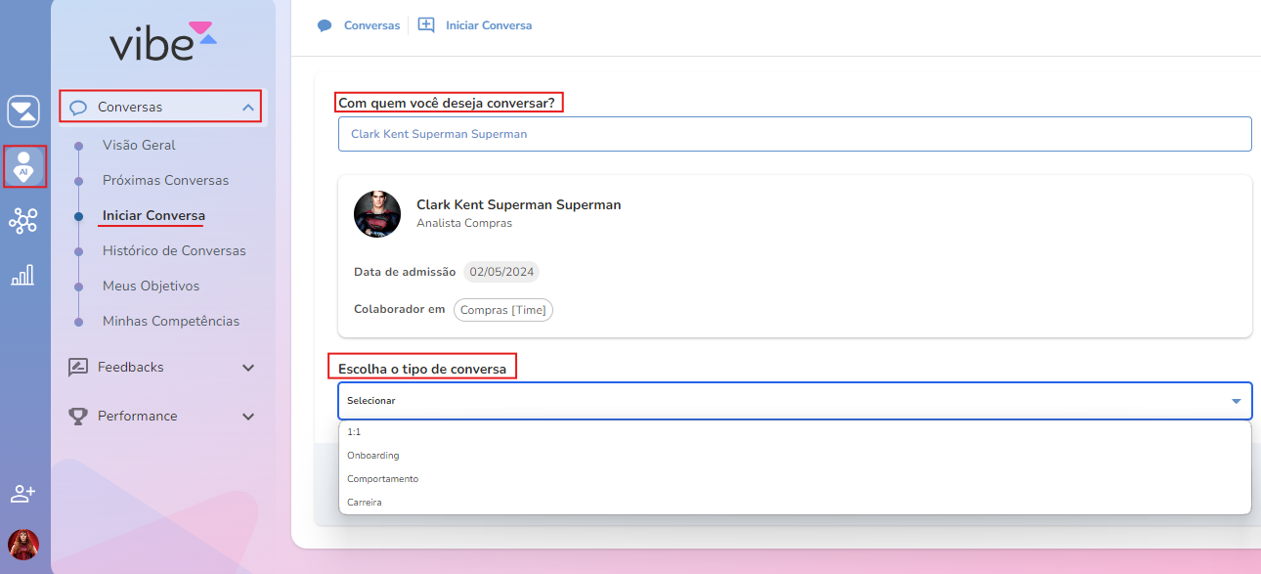Select Iniciar Conversa in sidebar

point(153,215)
